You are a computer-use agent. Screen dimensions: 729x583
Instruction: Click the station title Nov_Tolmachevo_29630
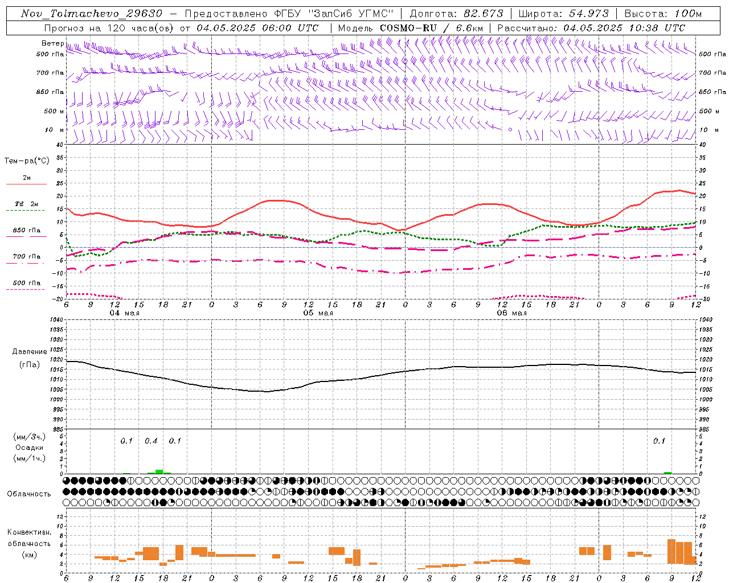(91, 14)
